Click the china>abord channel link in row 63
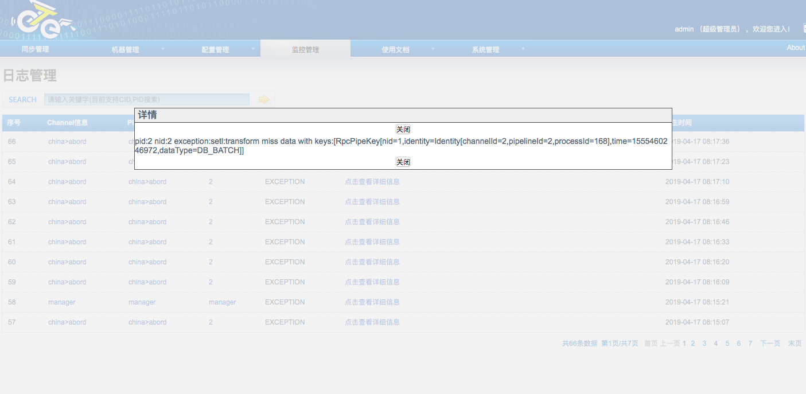806x394 pixels. pos(67,201)
